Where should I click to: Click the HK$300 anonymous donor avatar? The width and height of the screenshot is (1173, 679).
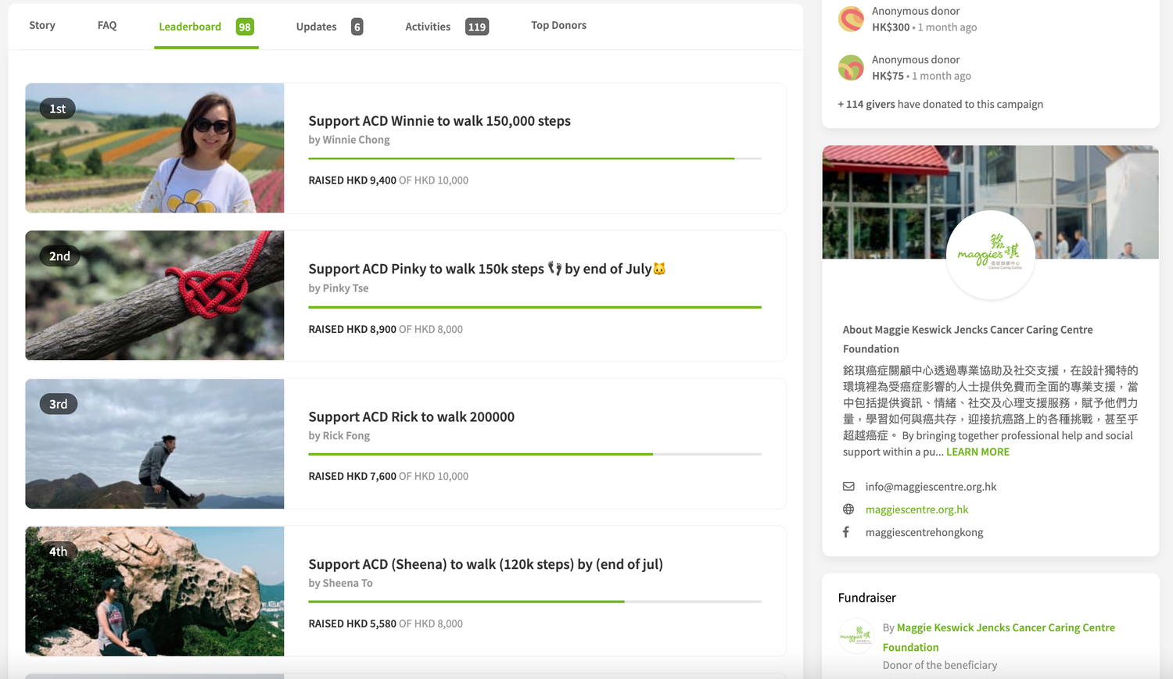(851, 19)
